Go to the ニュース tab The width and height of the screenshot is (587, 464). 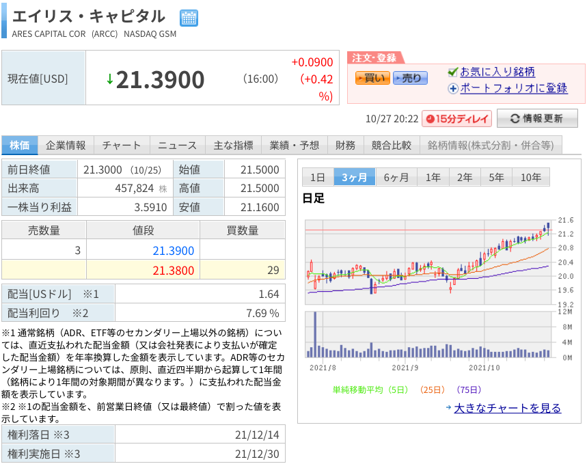[178, 146]
